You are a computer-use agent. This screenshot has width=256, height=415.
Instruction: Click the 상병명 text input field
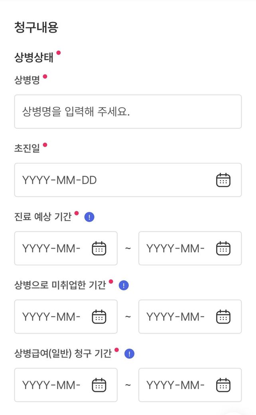click(x=128, y=112)
